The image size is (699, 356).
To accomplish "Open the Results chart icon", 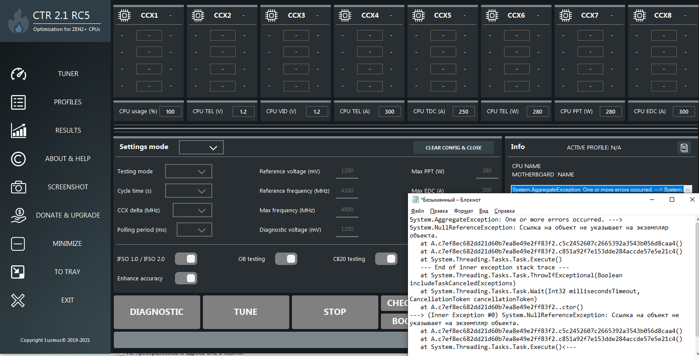I will pyautogui.click(x=18, y=130).
